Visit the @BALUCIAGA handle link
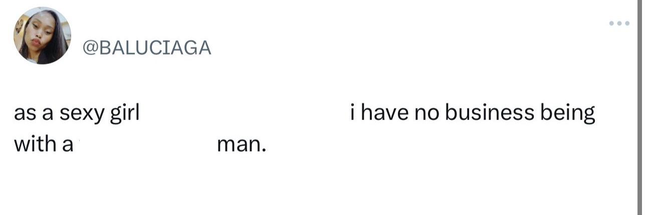Viewport: 646px width, 215px height. tap(145, 47)
